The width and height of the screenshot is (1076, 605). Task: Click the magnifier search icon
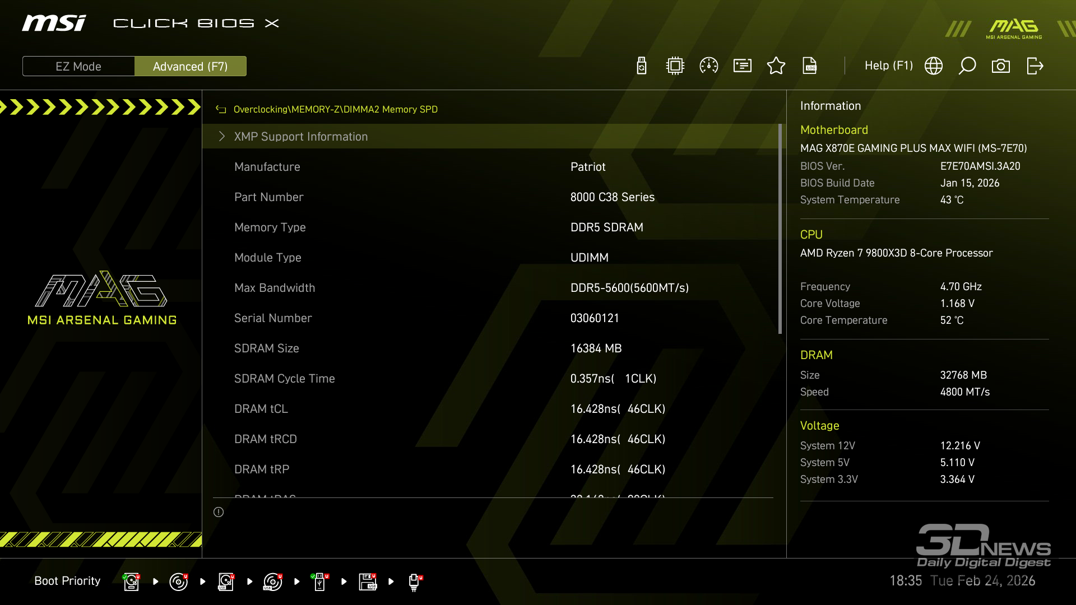967,66
